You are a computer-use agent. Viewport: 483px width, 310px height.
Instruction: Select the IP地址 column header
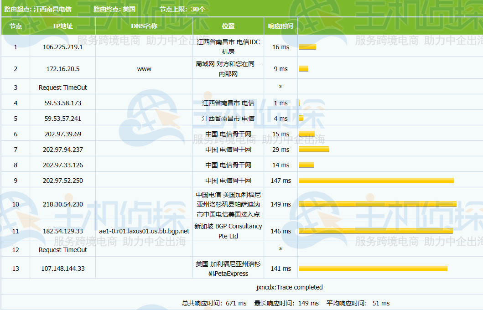point(62,26)
